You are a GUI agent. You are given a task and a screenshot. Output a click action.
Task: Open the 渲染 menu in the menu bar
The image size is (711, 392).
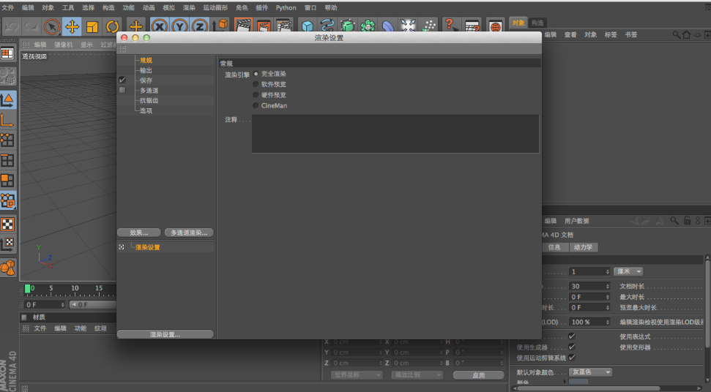coord(189,8)
